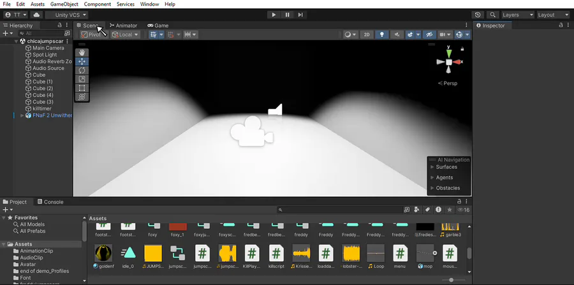Image resolution: width=574 pixels, height=285 pixels.
Task: Open Hierarchy create plus dropdown
Action: coord(8,33)
